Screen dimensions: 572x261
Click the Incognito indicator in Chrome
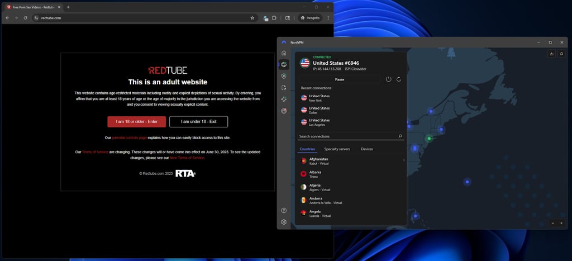pos(310,18)
